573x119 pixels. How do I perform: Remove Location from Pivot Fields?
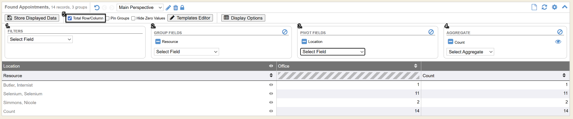point(304,42)
